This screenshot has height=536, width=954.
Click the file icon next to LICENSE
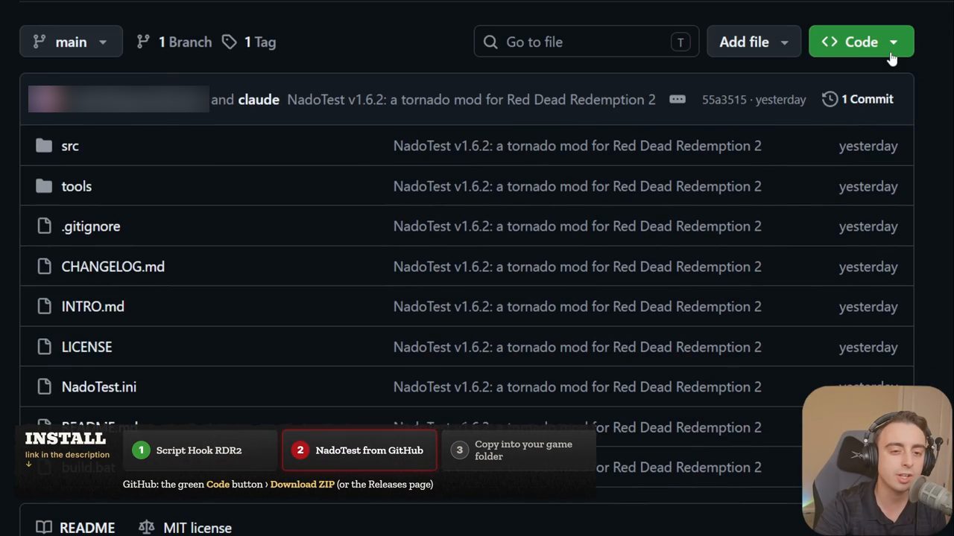[44, 347]
